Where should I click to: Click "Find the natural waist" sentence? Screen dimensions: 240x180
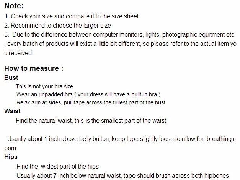tap(91, 120)
